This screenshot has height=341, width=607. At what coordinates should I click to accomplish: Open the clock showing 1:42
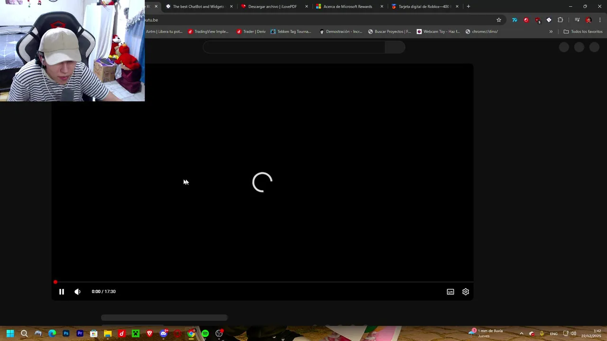591,333
